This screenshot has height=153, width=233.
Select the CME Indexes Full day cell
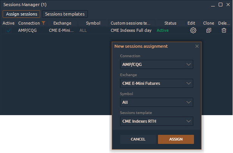(x=131, y=30)
